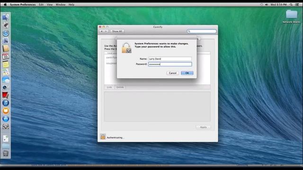Image resolution: width=303 pixels, height=170 pixels.
Task: Open System Preferences gear icon in Dock
Action: tap(6, 127)
